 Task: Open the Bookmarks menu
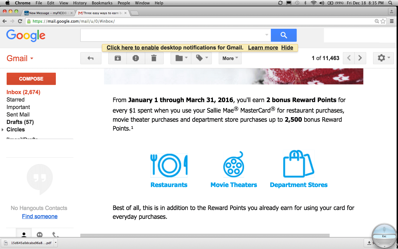pos(102,3)
